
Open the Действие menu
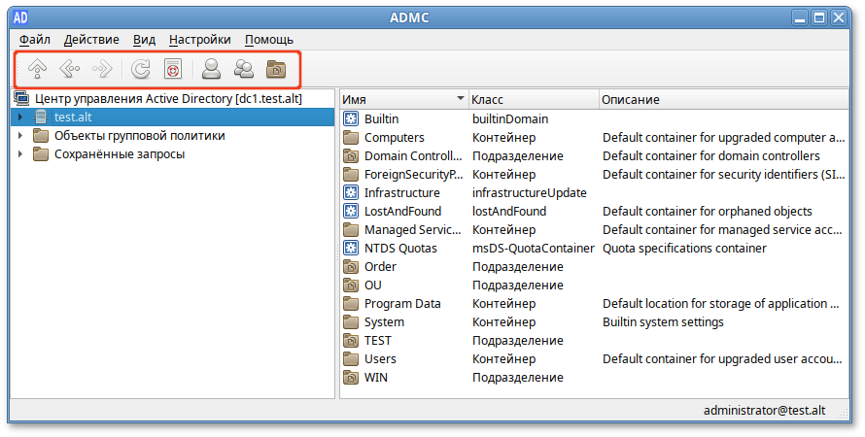click(x=91, y=39)
